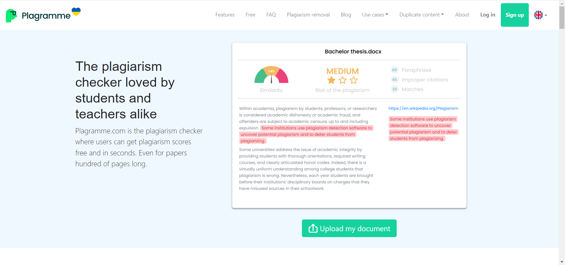Open the language selector flag icon
Viewport: 565px width, 265px height.
[x=539, y=15]
